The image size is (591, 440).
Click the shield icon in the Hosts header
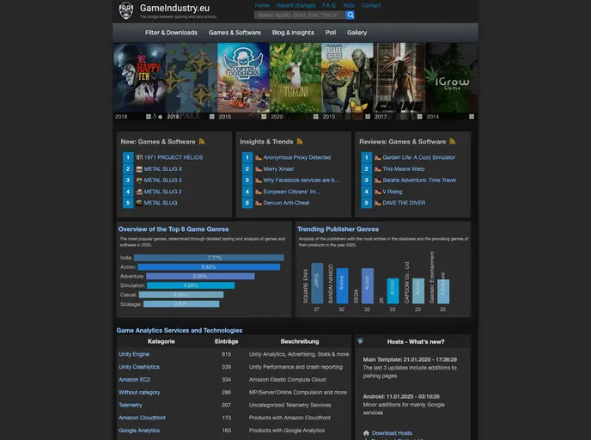coord(360,341)
